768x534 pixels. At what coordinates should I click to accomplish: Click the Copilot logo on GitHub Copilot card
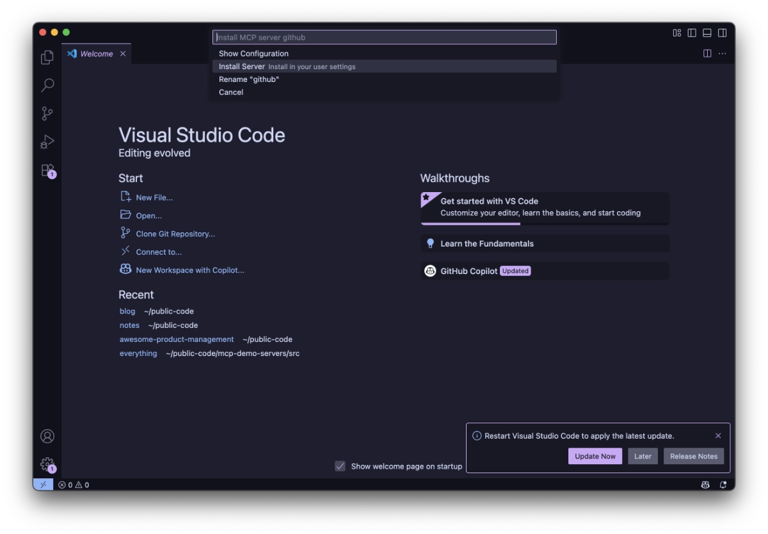coord(430,271)
